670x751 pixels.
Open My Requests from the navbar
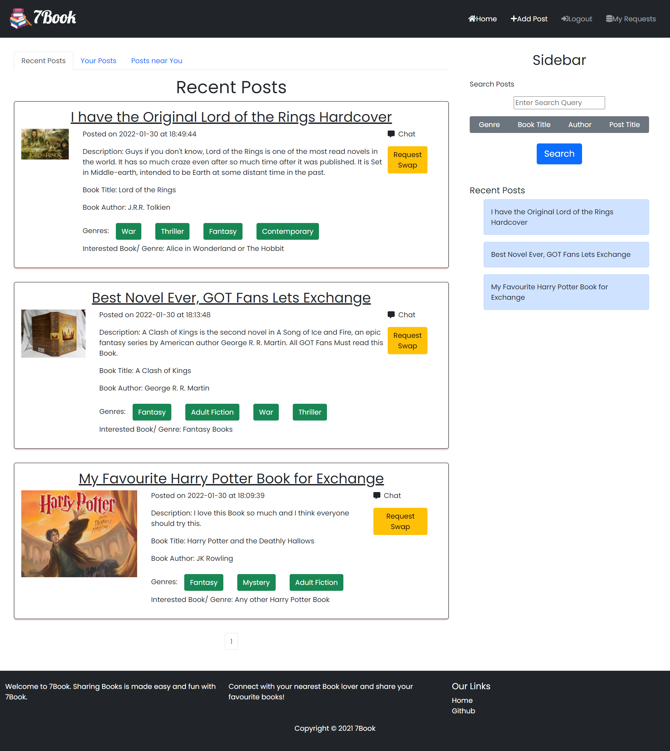click(631, 19)
